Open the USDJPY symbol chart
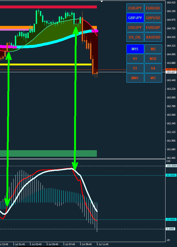This screenshot has width=177, height=247. click(x=135, y=27)
